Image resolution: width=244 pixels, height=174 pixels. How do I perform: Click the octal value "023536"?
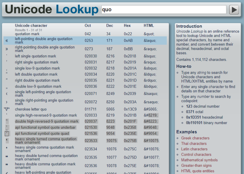coord(91,166)
